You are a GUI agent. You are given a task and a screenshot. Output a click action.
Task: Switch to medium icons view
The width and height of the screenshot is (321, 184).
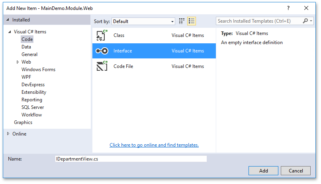point(182,21)
